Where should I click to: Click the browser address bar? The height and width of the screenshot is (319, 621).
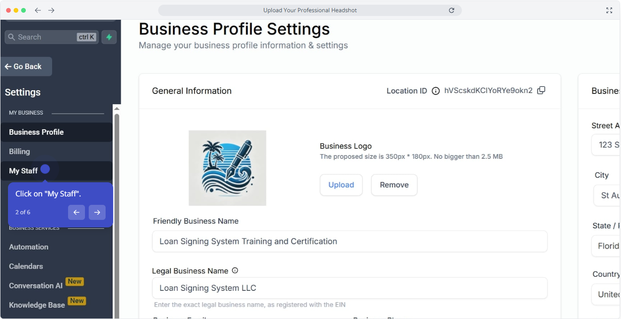click(310, 10)
